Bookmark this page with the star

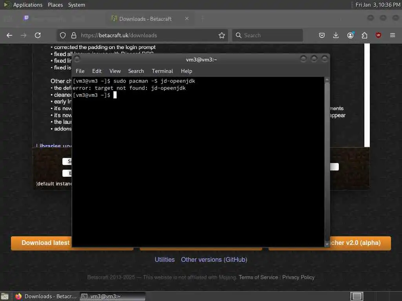222,35
